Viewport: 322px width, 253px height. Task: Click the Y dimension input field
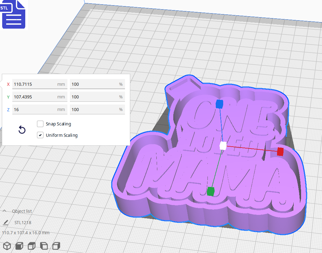coord(40,97)
